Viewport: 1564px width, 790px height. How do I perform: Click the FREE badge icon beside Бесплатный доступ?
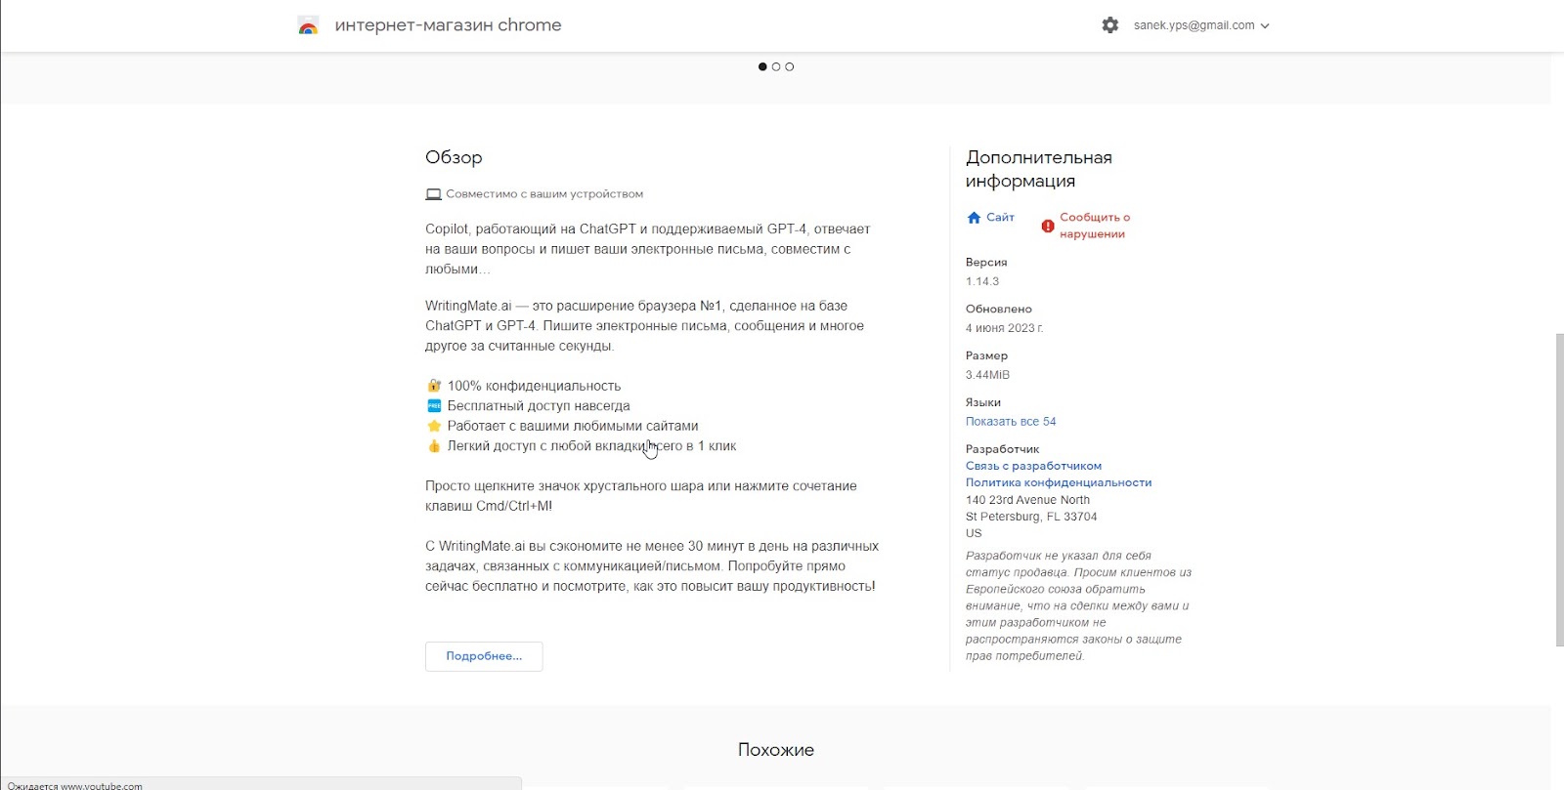point(434,405)
